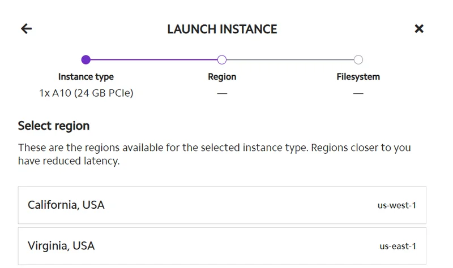
Task: Click the gray progress line before Filesystem
Action: 290,59
